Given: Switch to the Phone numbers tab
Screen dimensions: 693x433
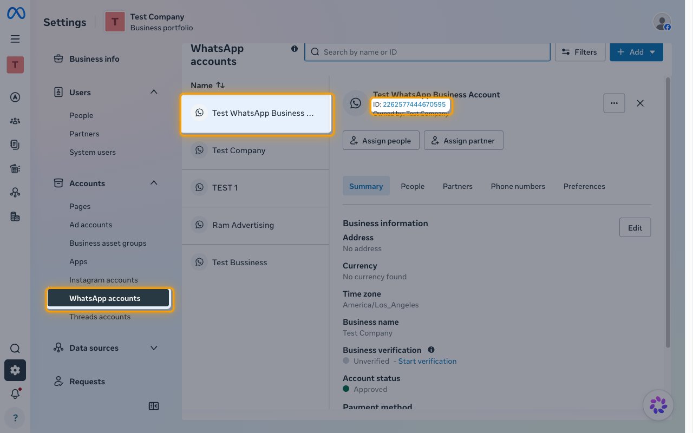Looking at the screenshot, I should click(518, 186).
